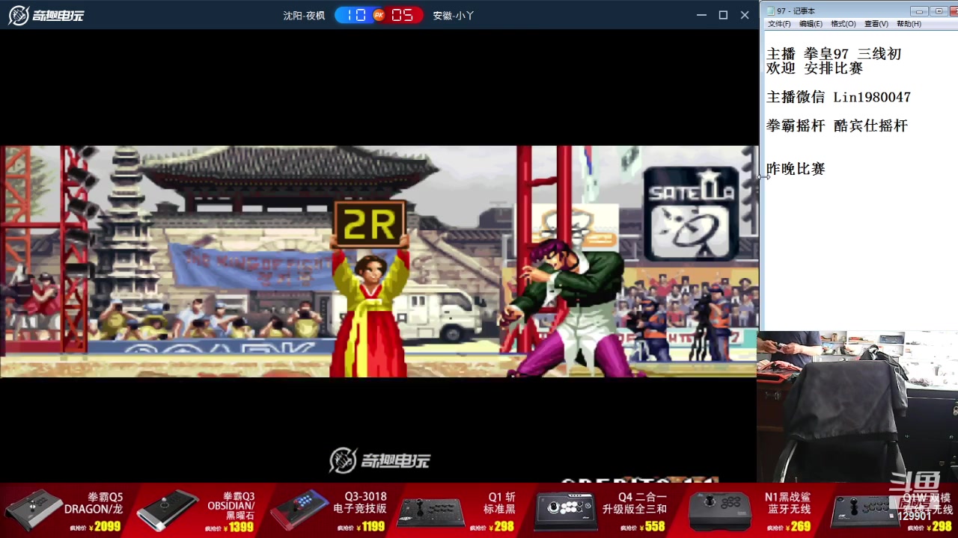Click the Satella satellite logo sign

691,213
